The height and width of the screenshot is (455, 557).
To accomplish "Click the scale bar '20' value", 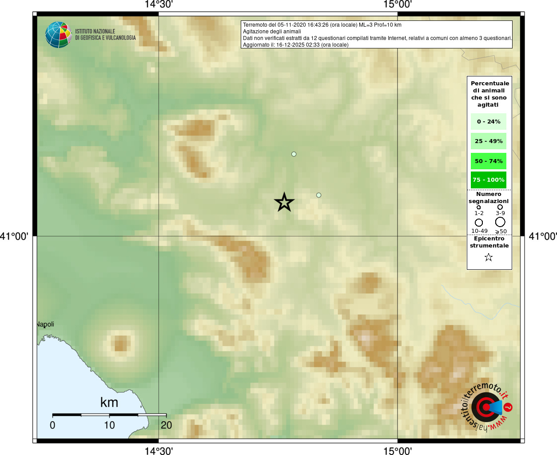I will tap(166, 425).
